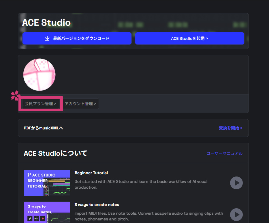Launch ACE Studio with the 起動 button
The width and height of the screenshot is (269, 223).
click(189, 38)
